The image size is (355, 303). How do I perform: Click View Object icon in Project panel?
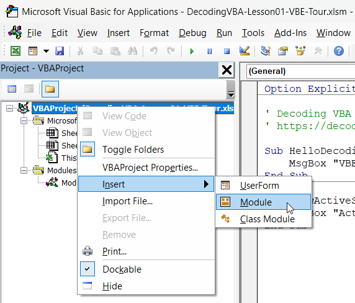pyautogui.click(x=29, y=89)
